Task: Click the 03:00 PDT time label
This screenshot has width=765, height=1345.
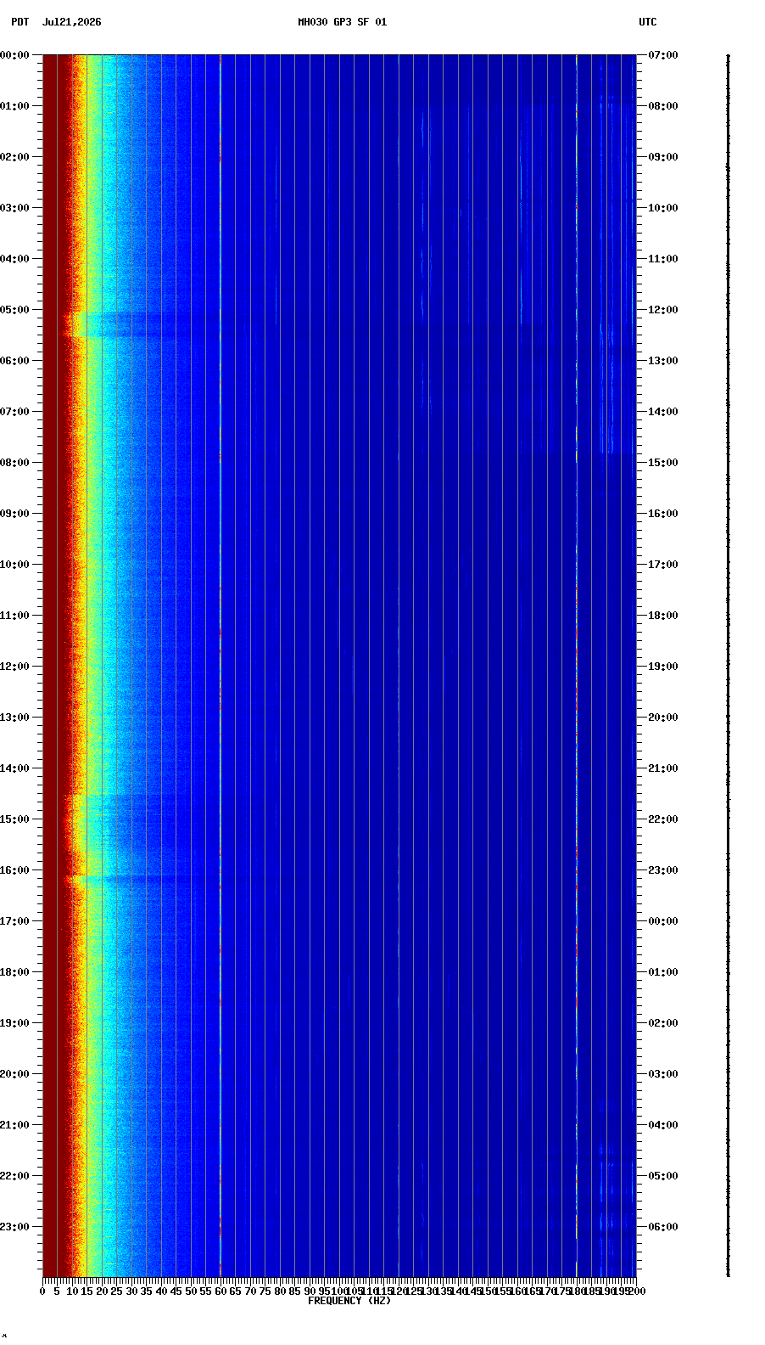Action: click(14, 208)
